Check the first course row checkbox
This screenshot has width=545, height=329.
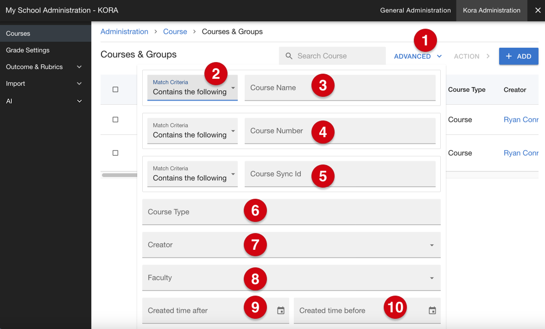[115, 120]
